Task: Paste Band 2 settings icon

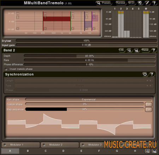Action: 136,50
